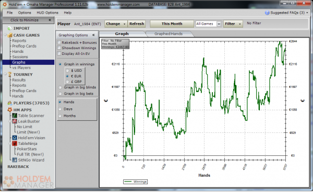313x192 pixels.
Task: Click the Tourney trophy icon
Action: (x=9, y=74)
